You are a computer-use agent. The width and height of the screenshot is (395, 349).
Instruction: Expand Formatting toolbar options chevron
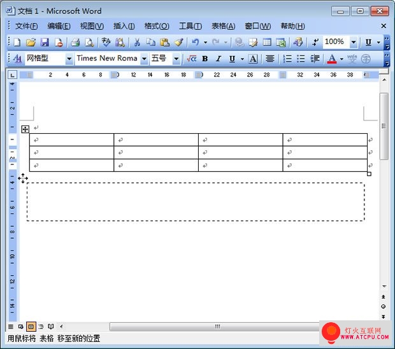(387, 59)
